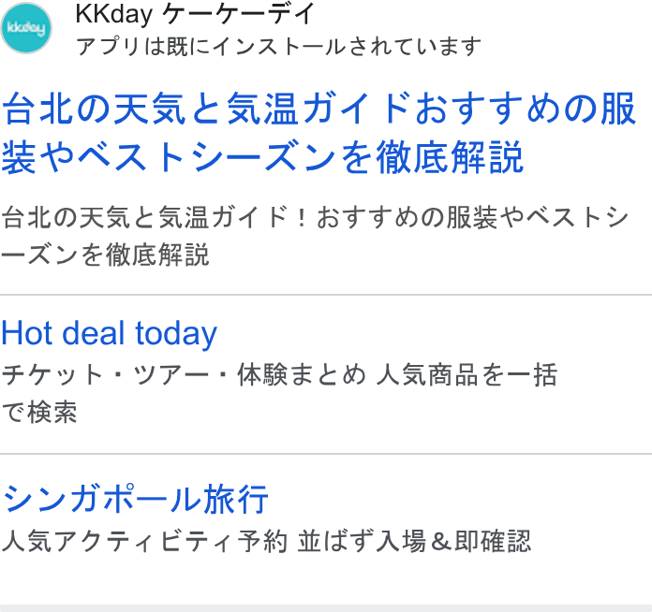
Task: Click the 並ばず入場＆即確認 text portion
Action: [414, 542]
